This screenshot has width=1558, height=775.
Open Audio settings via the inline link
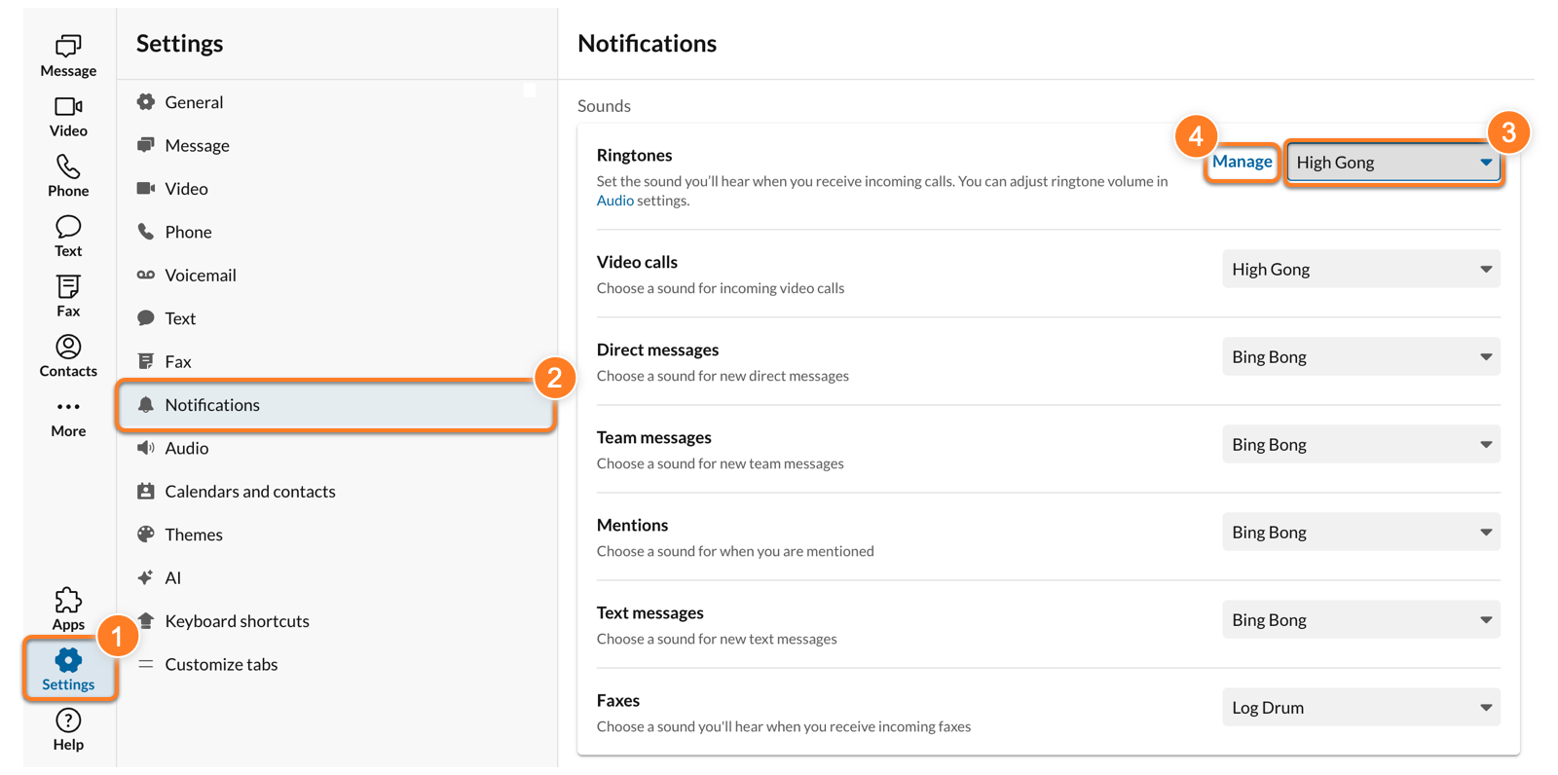tap(614, 200)
